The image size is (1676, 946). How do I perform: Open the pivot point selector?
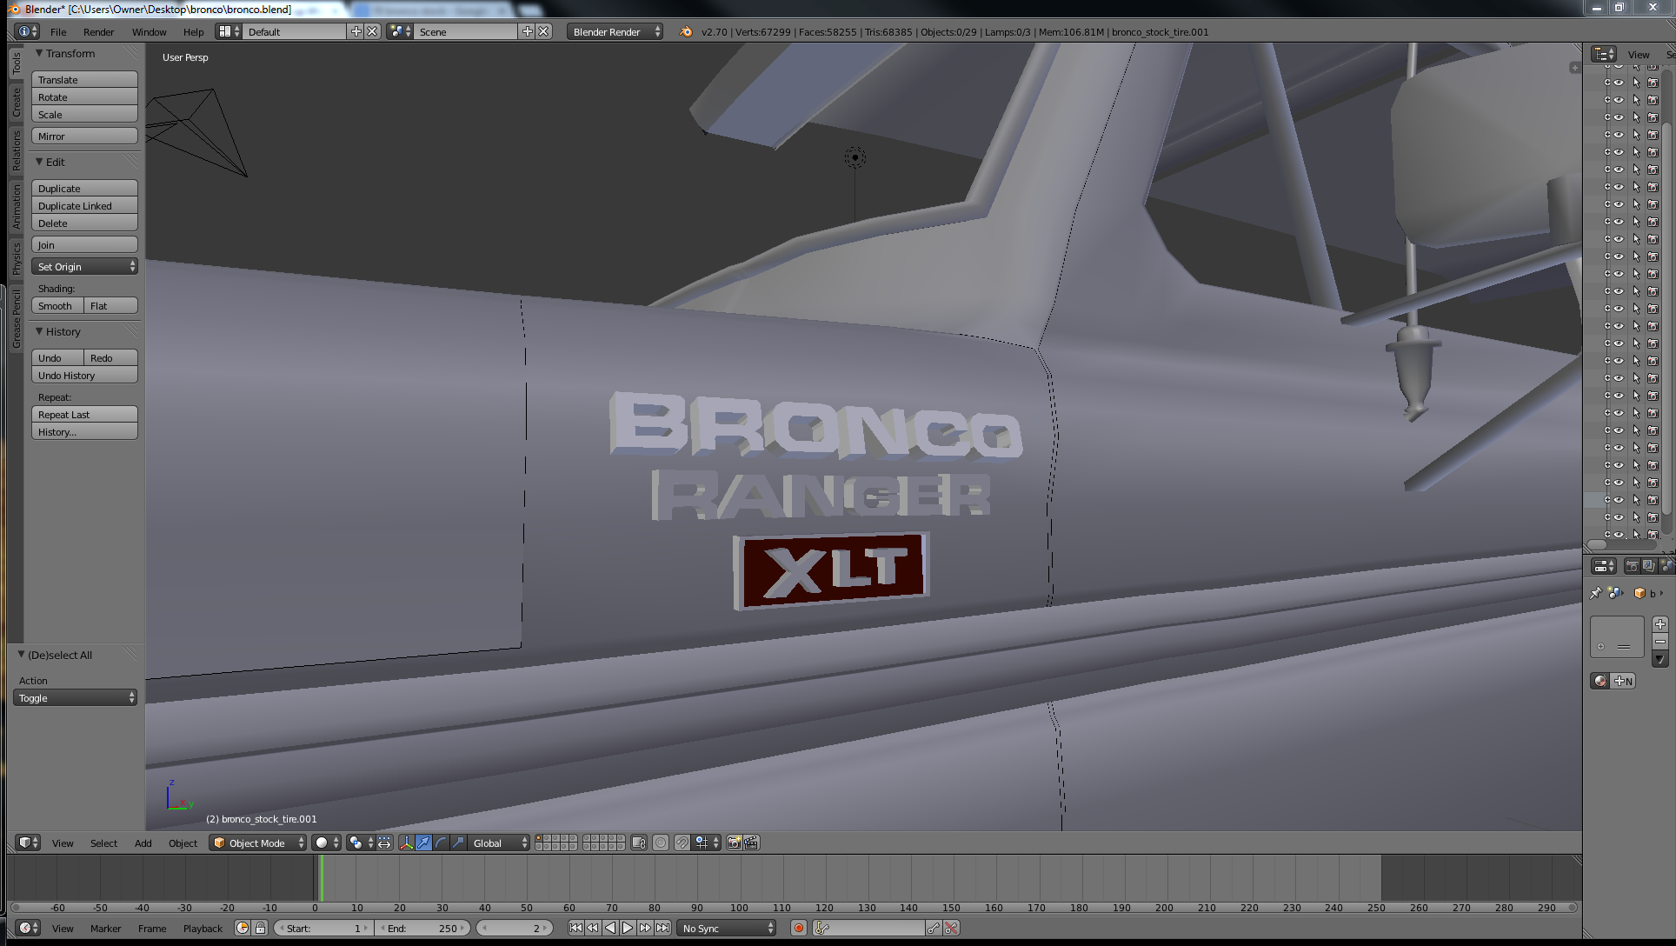point(360,843)
